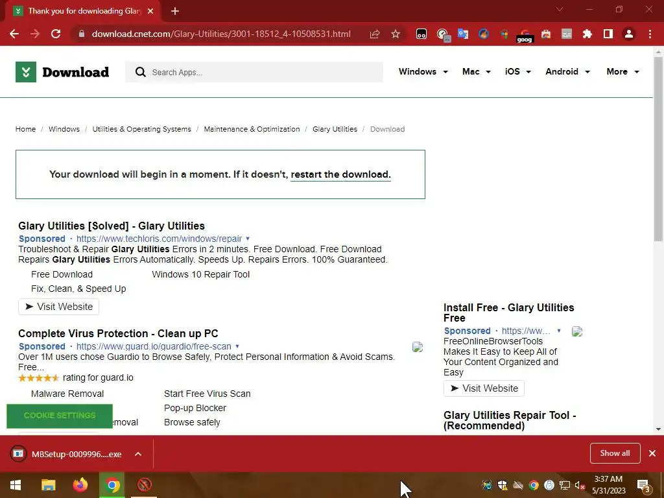Bookmark this page with the star icon
This screenshot has width=664, height=498.
396,34
